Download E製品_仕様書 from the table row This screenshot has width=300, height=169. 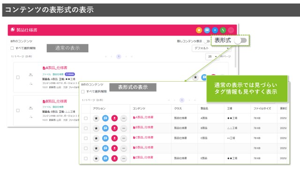pyautogui.click(x=114, y=159)
